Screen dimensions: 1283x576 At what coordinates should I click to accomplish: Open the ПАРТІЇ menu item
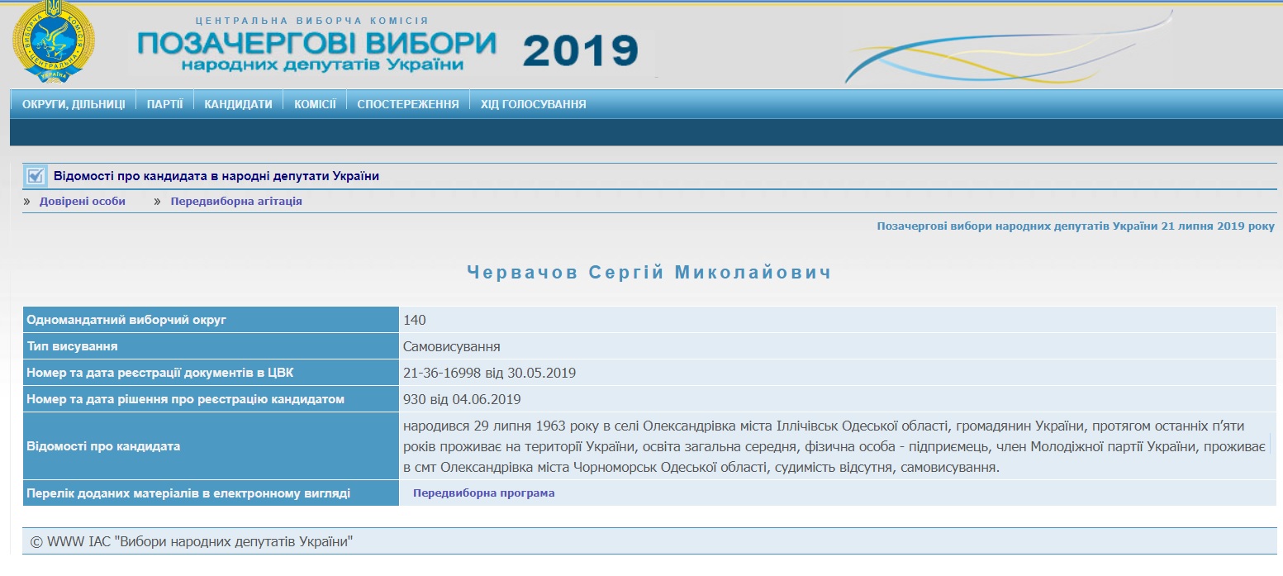point(164,104)
